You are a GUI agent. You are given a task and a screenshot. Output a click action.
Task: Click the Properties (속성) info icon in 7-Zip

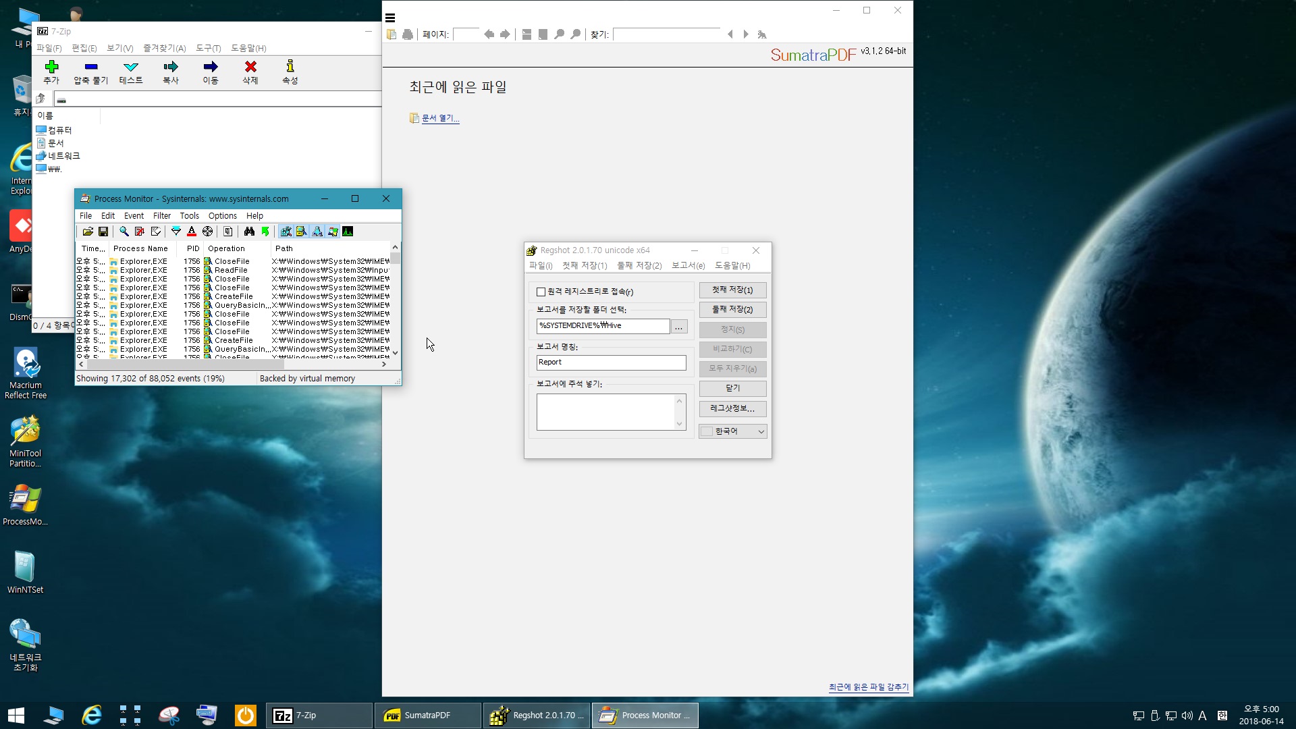(290, 66)
